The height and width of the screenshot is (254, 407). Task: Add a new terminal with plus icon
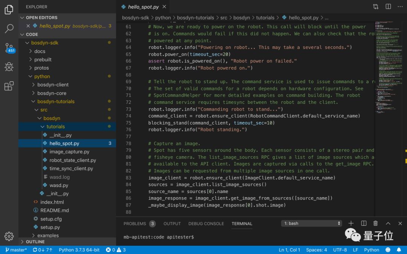(351, 224)
